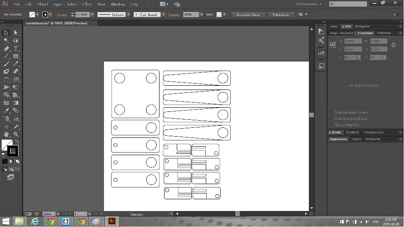Pick the Eyedropper tool
Image resolution: width=404 pixels, height=227 pixels.
click(6, 111)
